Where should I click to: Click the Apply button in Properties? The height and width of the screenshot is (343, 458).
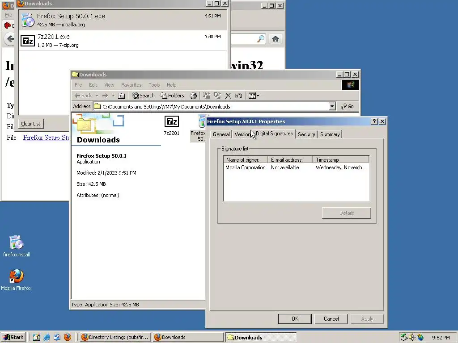tap(367, 319)
